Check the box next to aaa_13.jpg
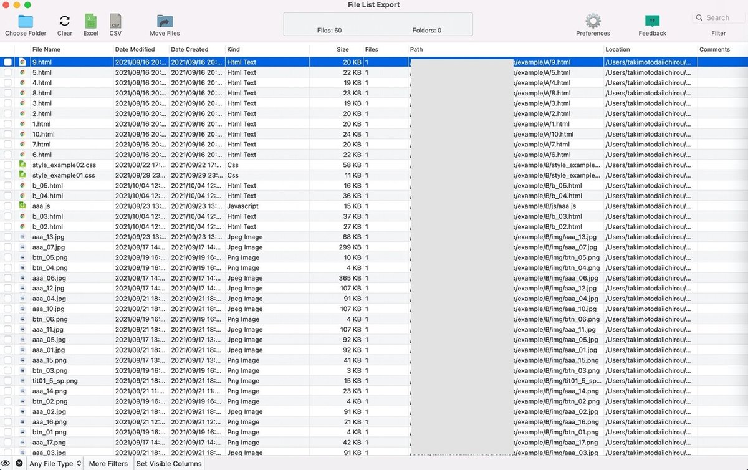Image resolution: width=748 pixels, height=470 pixels. (7, 237)
